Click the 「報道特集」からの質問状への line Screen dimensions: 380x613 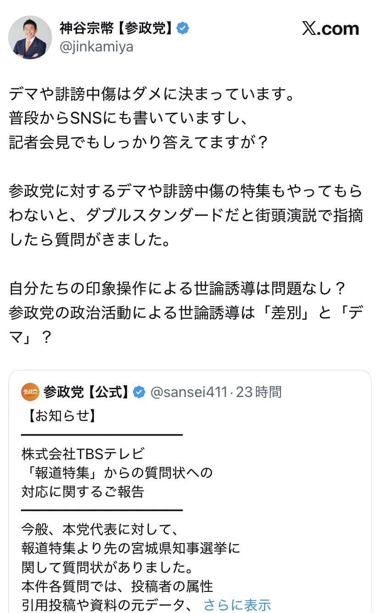click(x=117, y=472)
